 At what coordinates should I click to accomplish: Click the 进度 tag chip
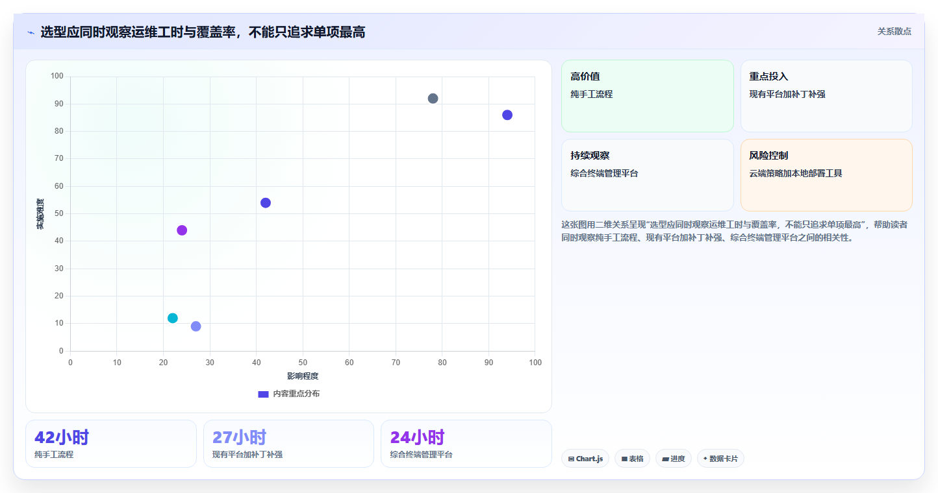pos(674,459)
